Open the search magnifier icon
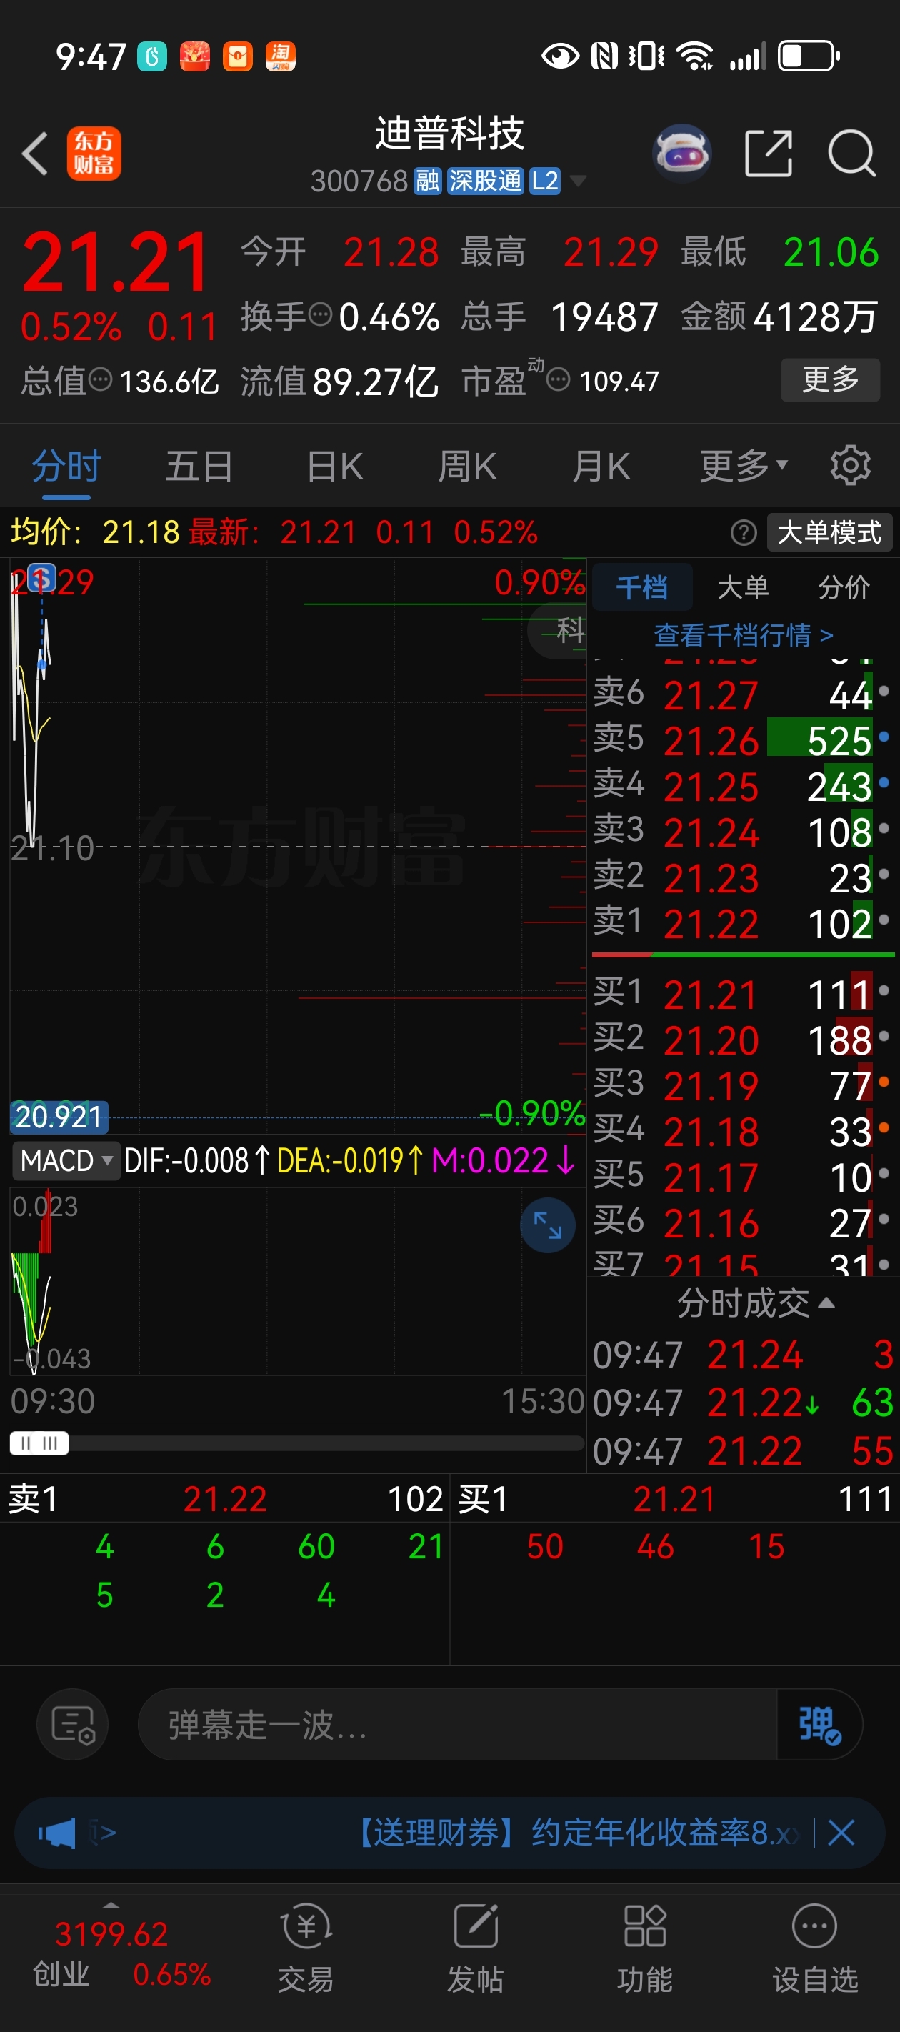This screenshot has width=900, height=2032. click(852, 153)
